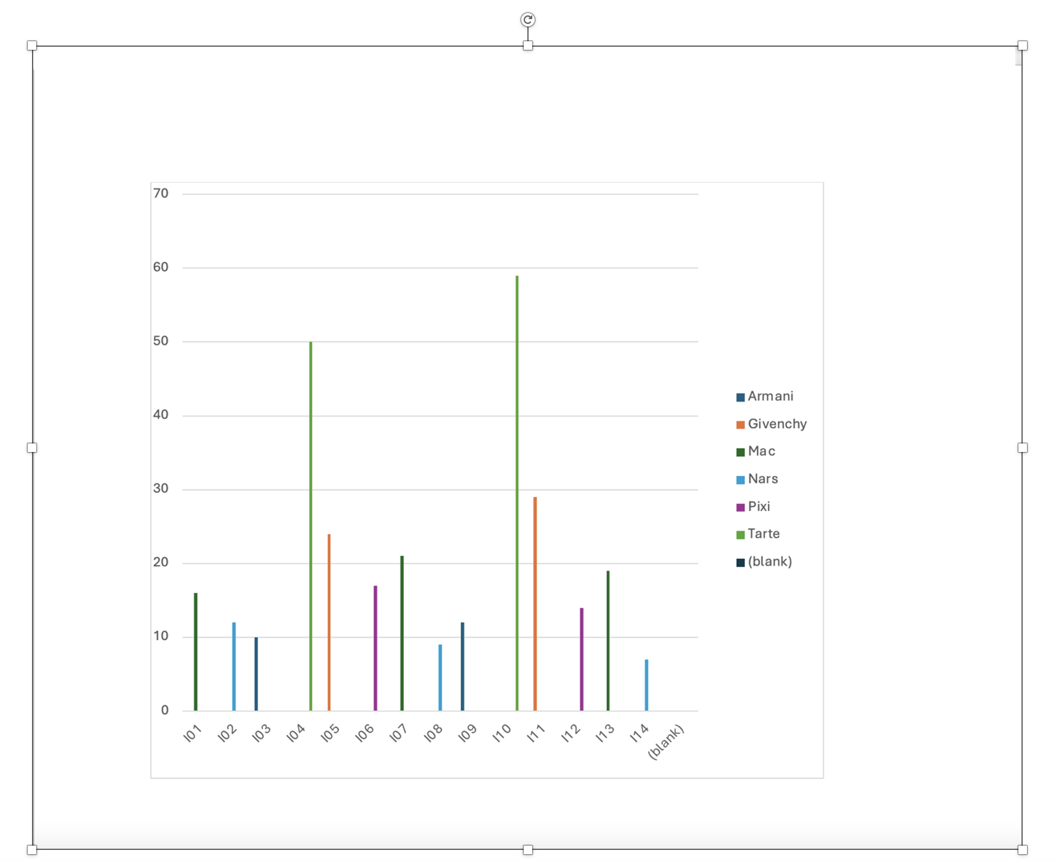This screenshot has width=1059, height=861.
Task: Select the orange Givenchy bar above I05
Action: tap(329, 622)
